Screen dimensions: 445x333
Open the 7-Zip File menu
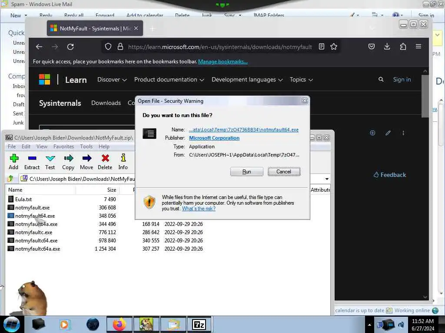[12, 147]
